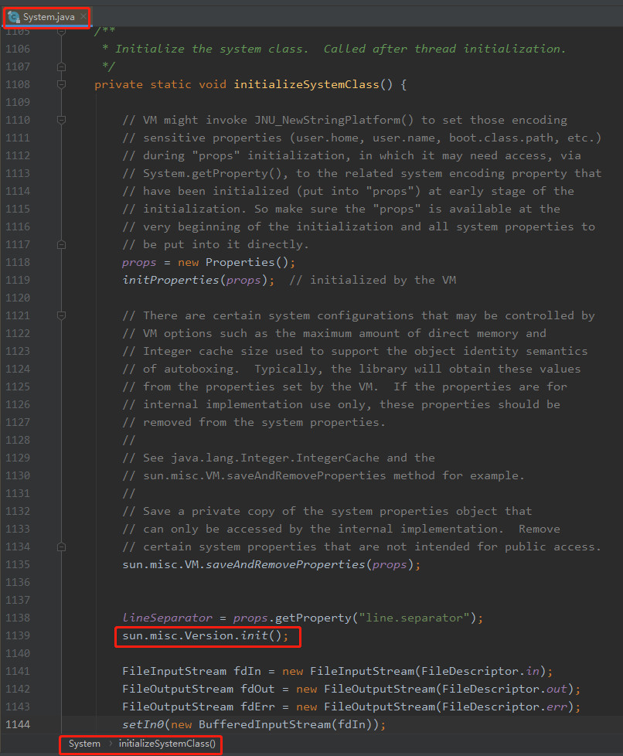
Task: Place cursor on sun.misc.Version.init() call
Action: coord(205,636)
